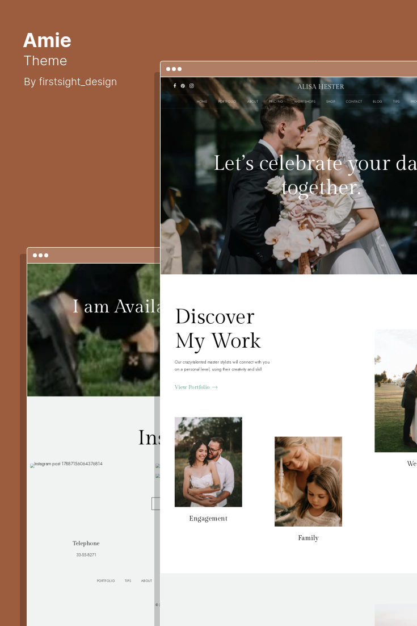Screen dimensions: 417x626
Task: Open TIPS in the back window footer
Action: tap(128, 581)
